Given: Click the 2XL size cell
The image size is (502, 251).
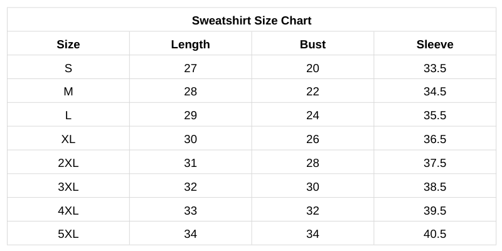Looking at the screenshot, I should click(x=68, y=163).
